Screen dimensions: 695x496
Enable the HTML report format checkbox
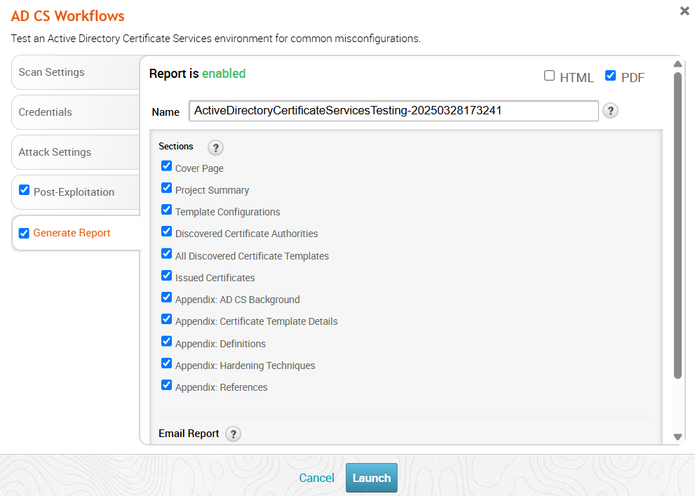[550, 76]
